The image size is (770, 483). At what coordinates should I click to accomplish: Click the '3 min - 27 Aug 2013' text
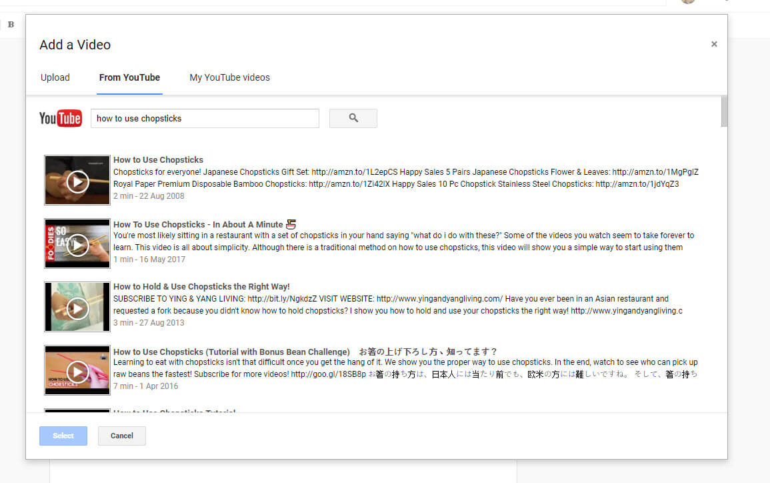click(149, 323)
